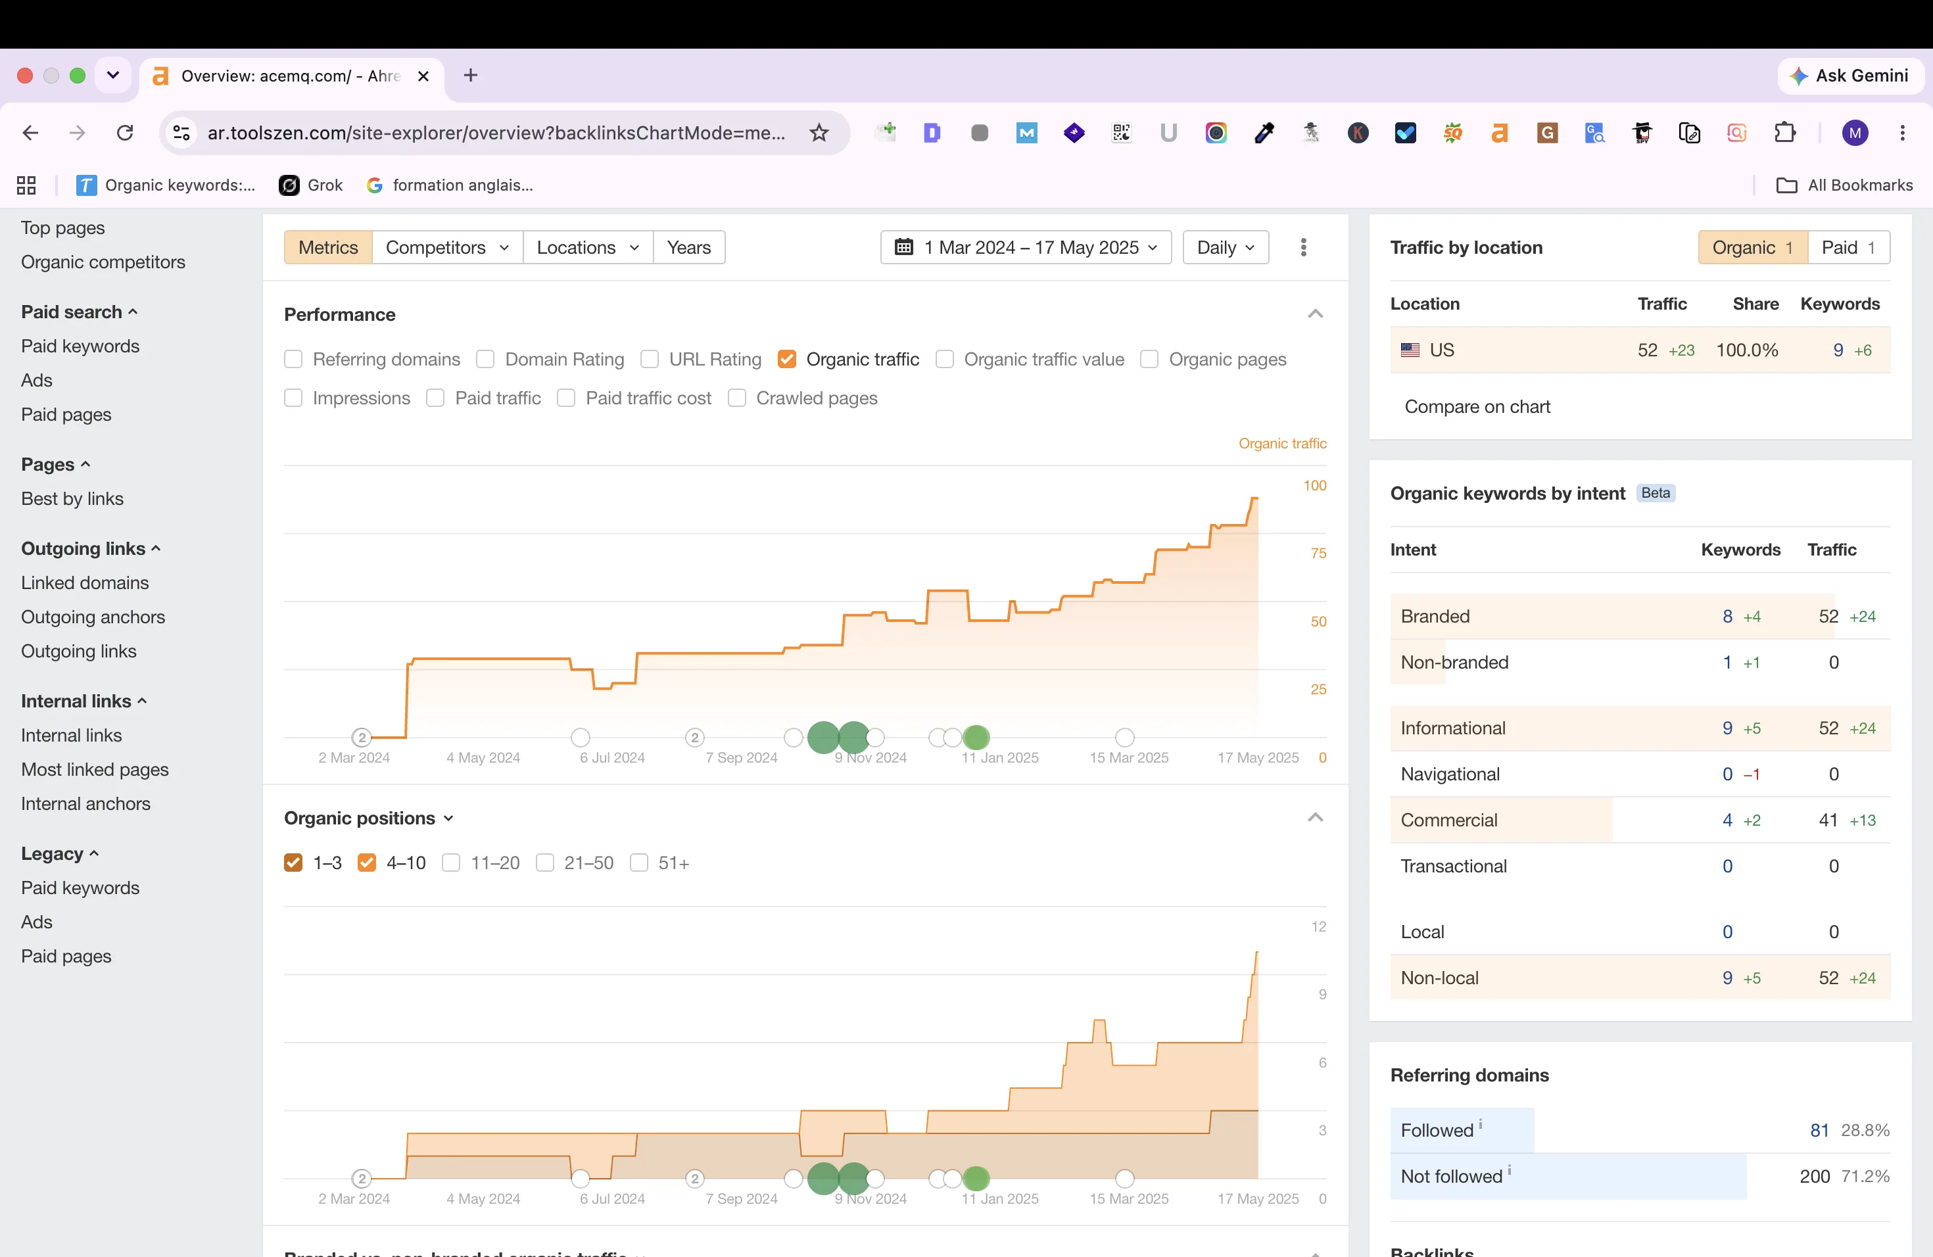Open a new browser tab
This screenshot has height=1257, width=1933.
pyautogui.click(x=470, y=76)
